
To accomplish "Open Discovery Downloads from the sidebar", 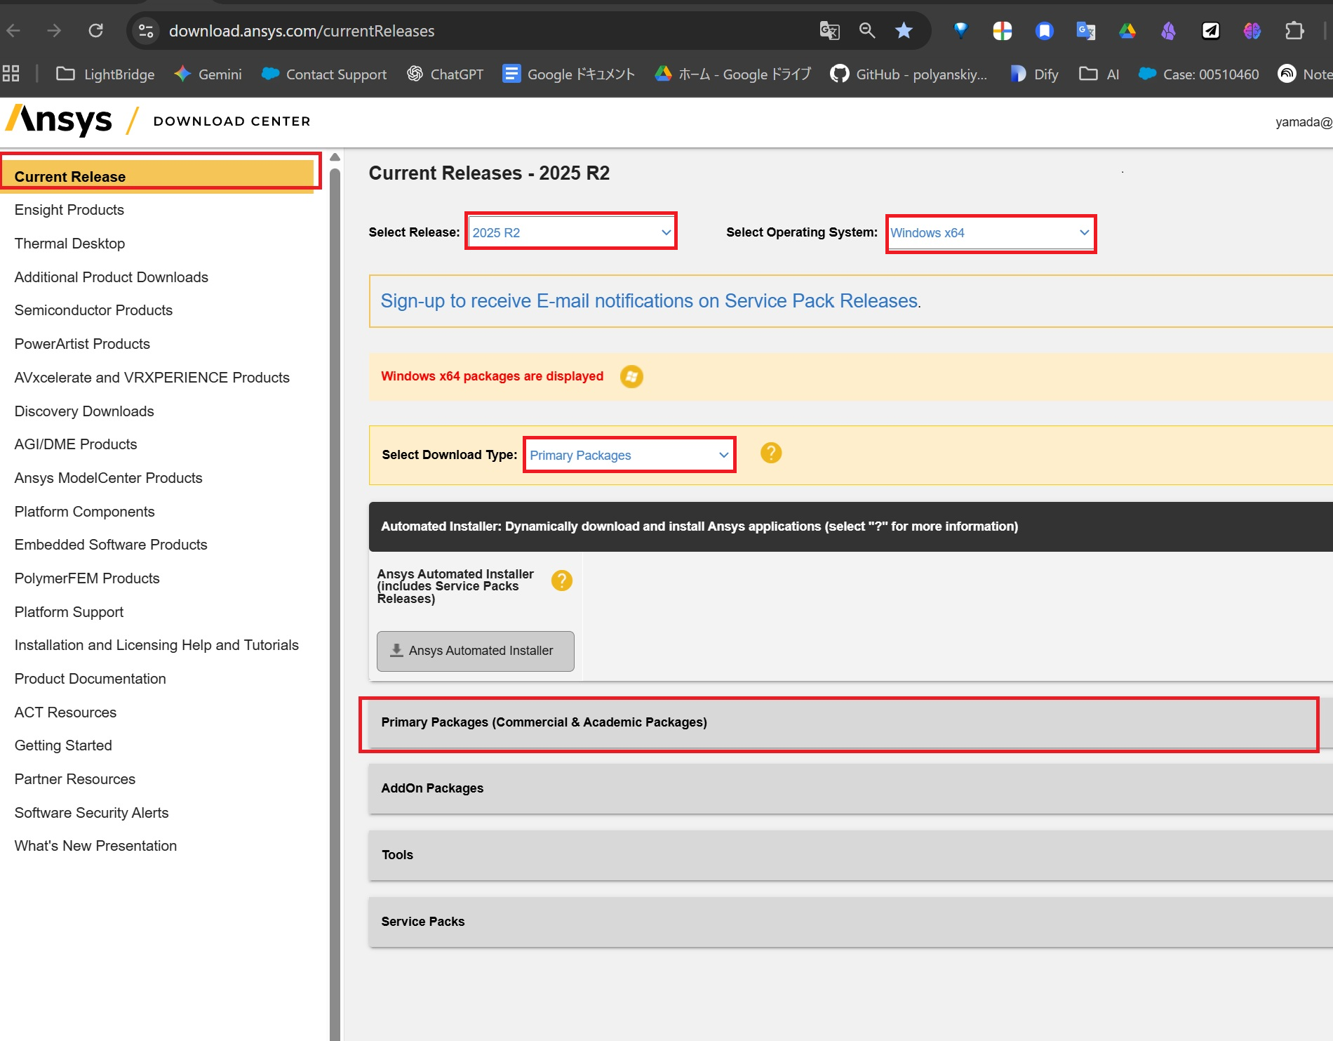I will [x=84, y=411].
